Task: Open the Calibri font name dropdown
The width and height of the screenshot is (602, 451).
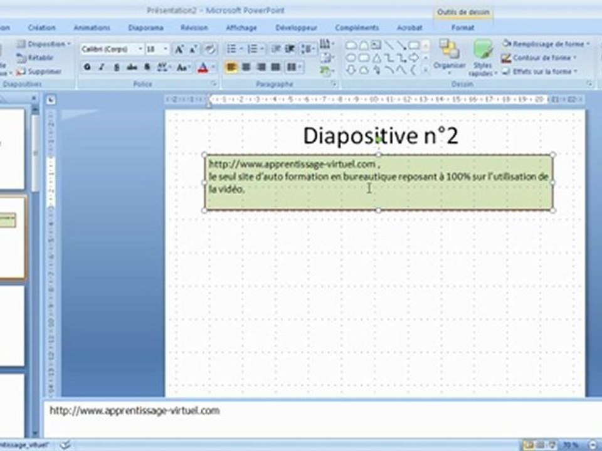Action: click(x=140, y=49)
